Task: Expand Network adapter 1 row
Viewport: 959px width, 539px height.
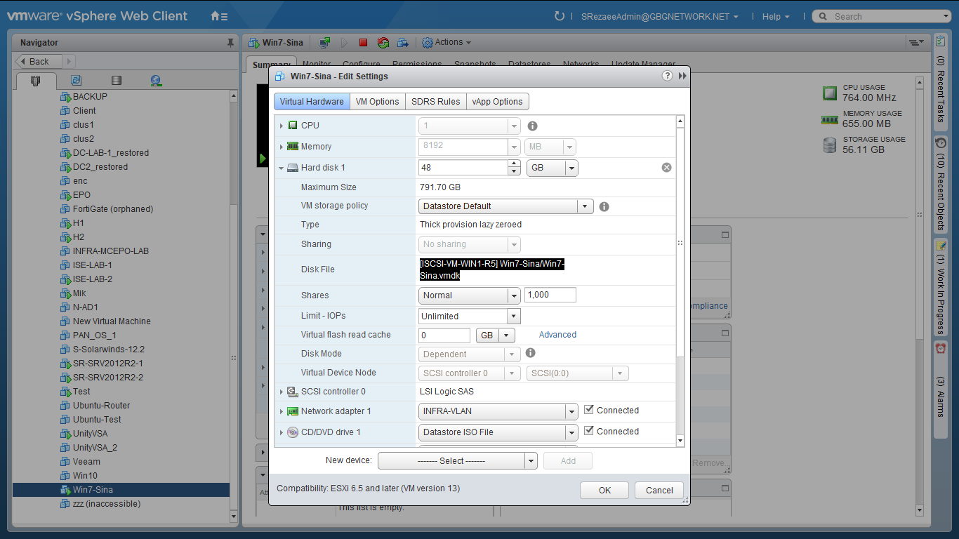Action: click(x=282, y=411)
